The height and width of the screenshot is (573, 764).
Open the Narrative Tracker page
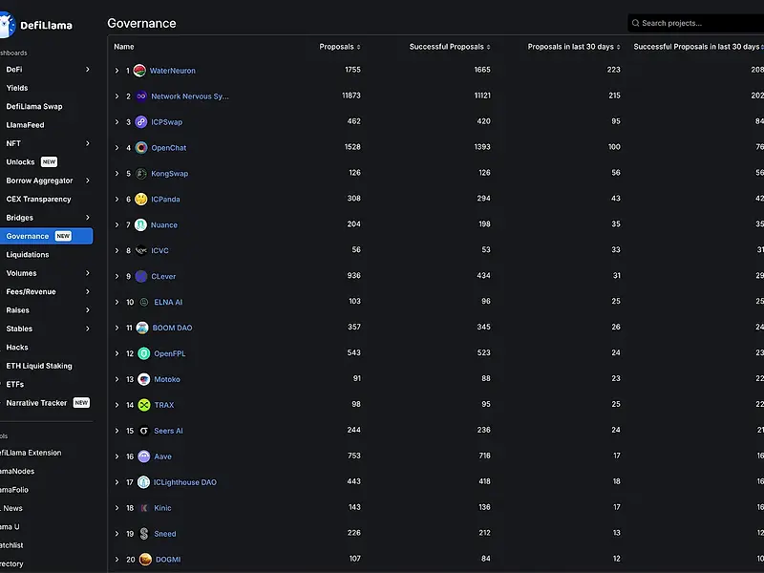coord(36,403)
